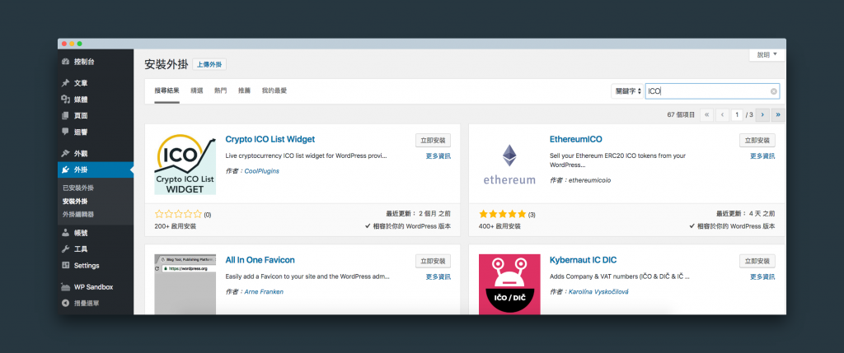The width and height of the screenshot is (844, 353).
Task: Click the All In One Favicon thumbnail
Action: [185, 284]
